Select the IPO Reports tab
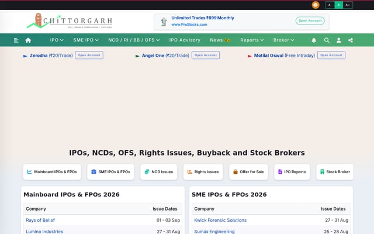Image resolution: width=374 pixels, height=234 pixels. point(292,171)
